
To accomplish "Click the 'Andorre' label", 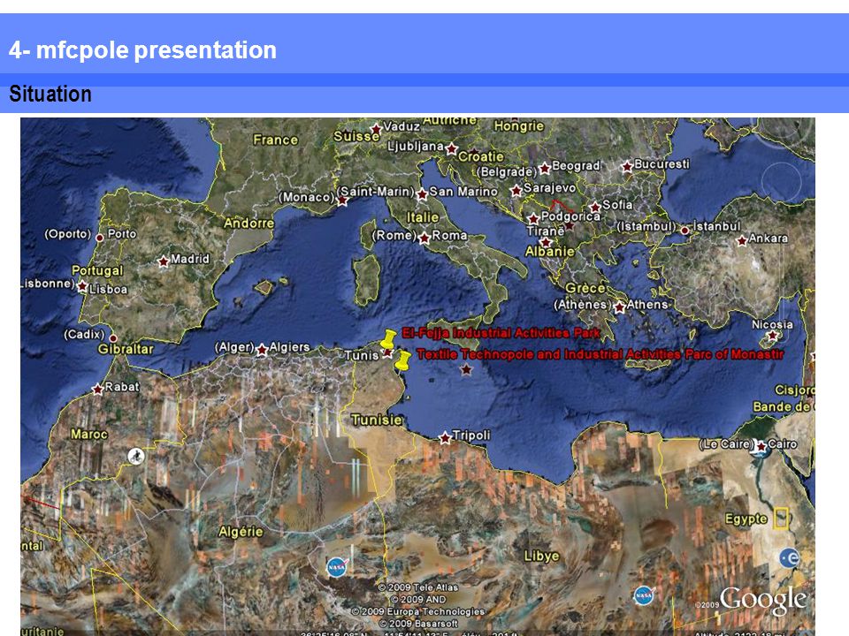I will [x=249, y=223].
